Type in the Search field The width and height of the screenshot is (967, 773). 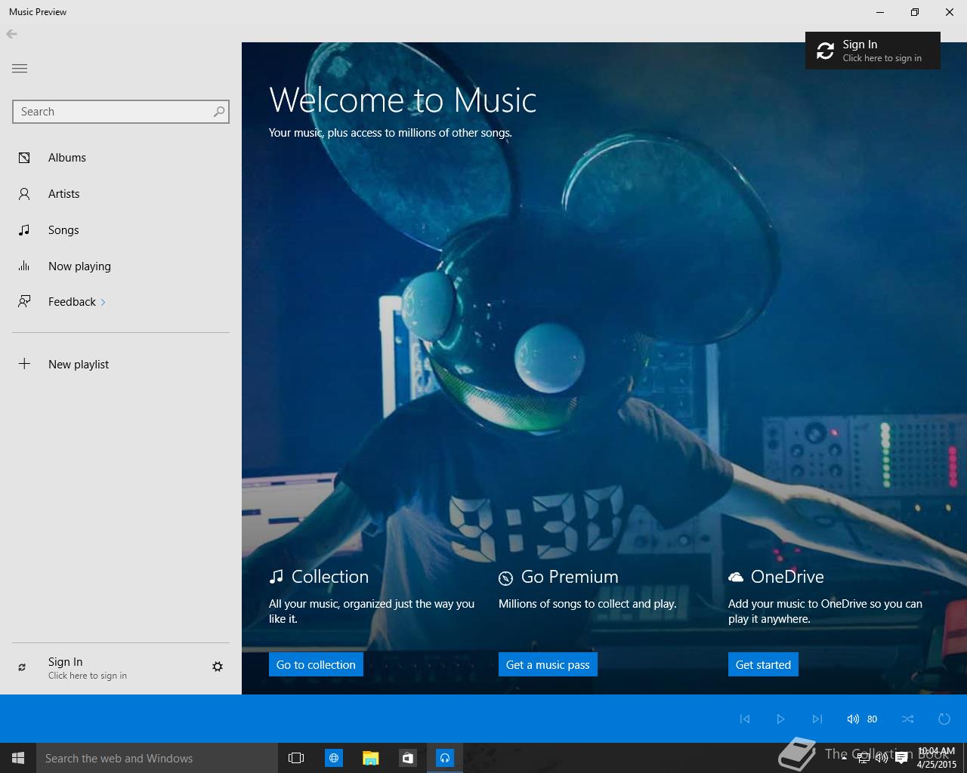(113, 112)
